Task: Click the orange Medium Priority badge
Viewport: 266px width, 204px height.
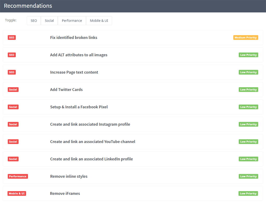Action: 245,38
